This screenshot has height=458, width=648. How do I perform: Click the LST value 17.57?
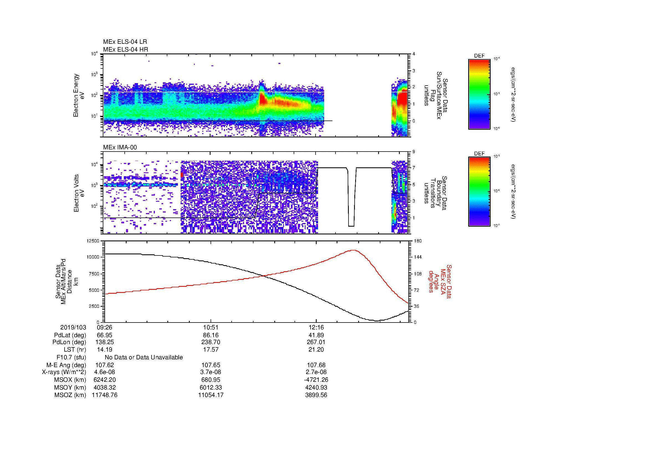tap(211, 350)
